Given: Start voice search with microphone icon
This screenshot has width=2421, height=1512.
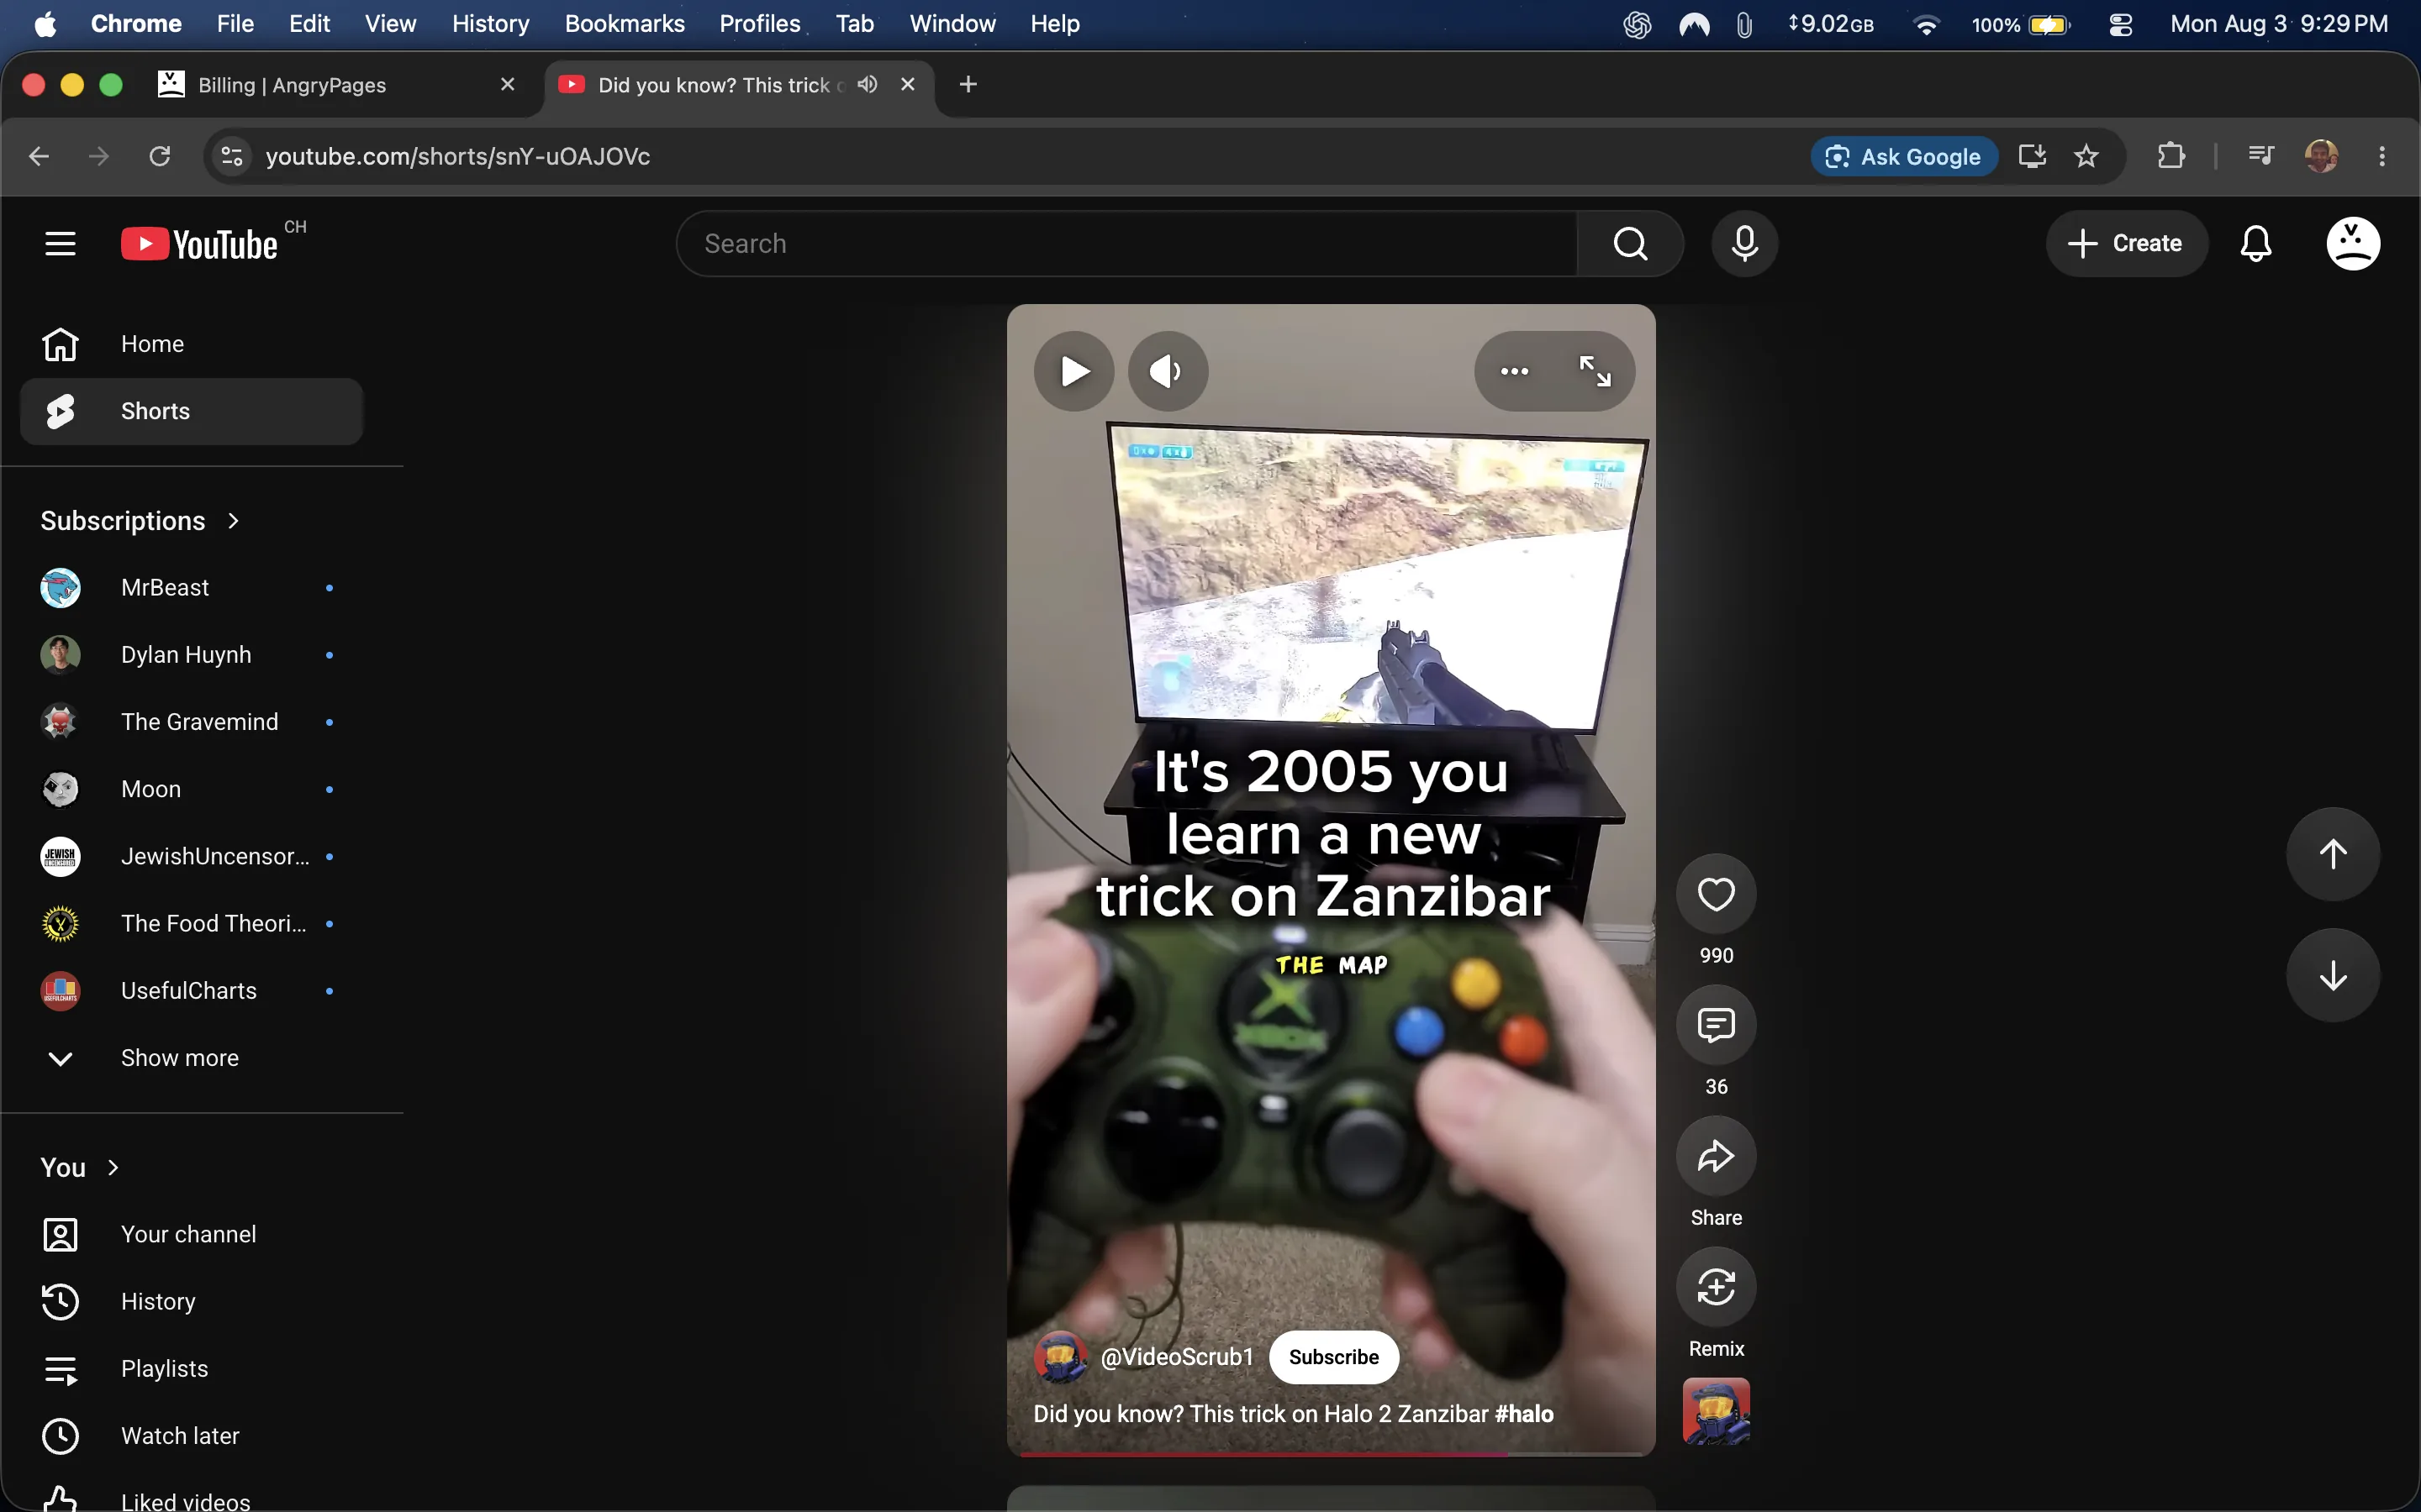Looking at the screenshot, I should click(x=1743, y=243).
